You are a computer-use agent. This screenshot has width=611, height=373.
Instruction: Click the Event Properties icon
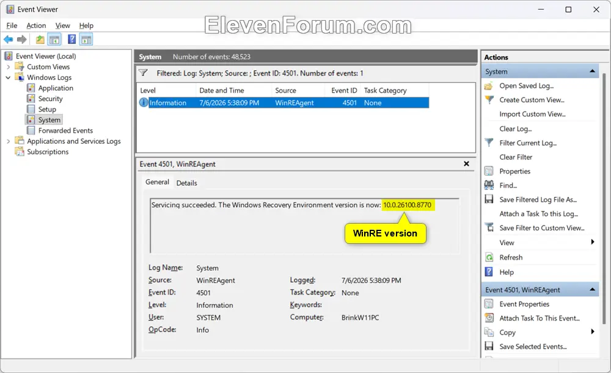pyautogui.click(x=489, y=304)
